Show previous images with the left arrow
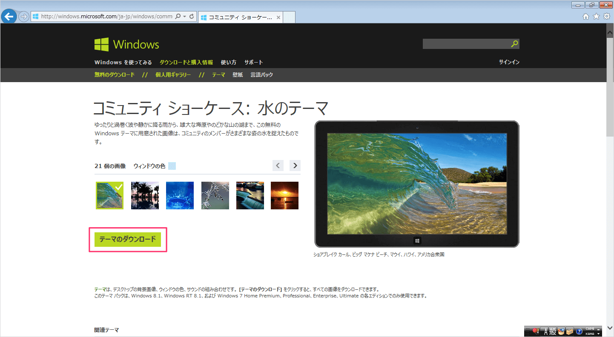The image size is (614, 337). pyautogui.click(x=278, y=166)
